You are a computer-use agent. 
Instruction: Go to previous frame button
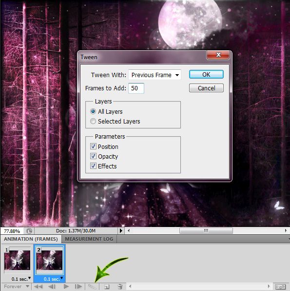point(52,287)
